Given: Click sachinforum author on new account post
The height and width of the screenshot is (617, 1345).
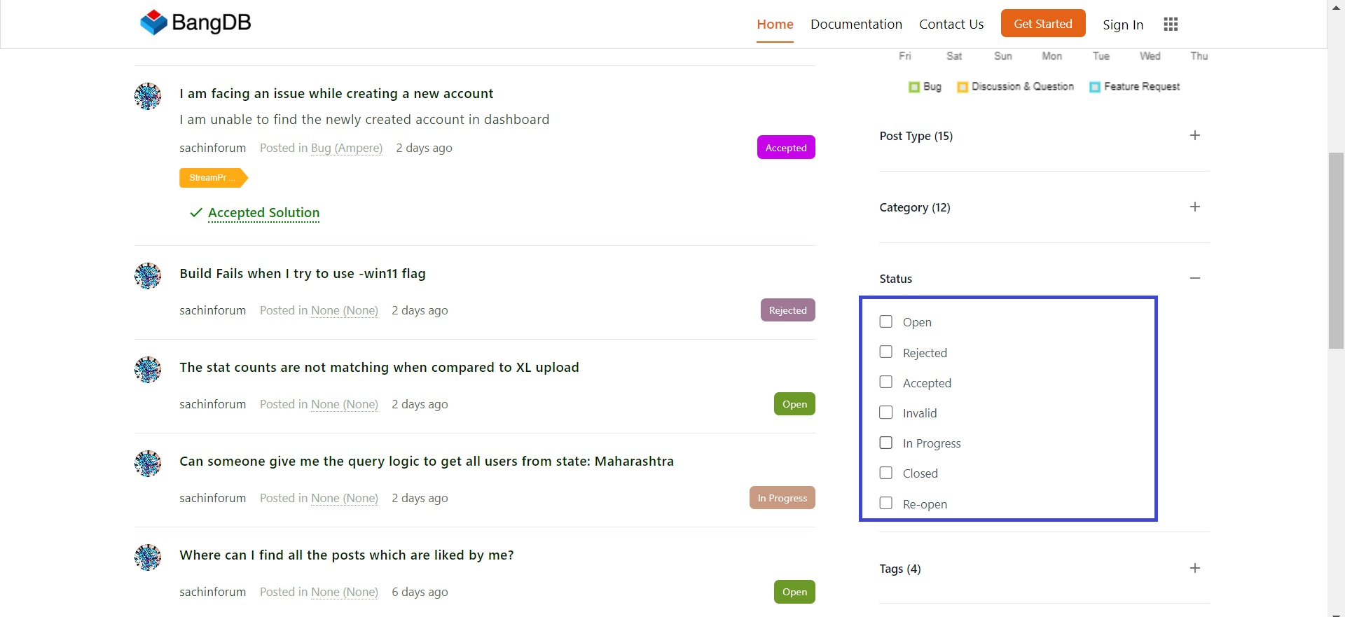Looking at the screenshot, I should click(213, 148).
